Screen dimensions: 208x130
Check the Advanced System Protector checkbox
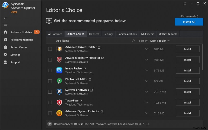pyautogui.click(x=50, y=113)
